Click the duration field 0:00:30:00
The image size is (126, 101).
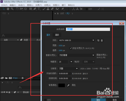[65, 78]
